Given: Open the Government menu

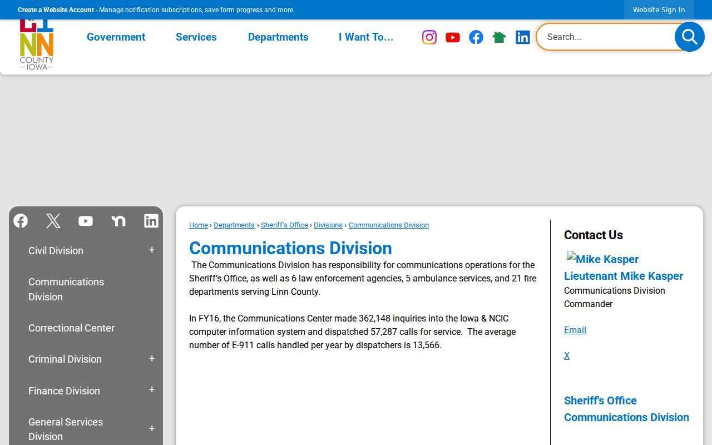Looking at the screenshot, I should pos(116,37).
